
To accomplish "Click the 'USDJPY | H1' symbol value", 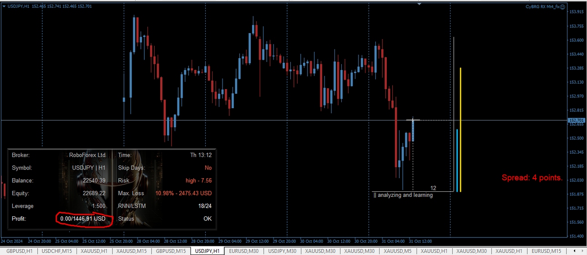I will [x=89, y=168].
